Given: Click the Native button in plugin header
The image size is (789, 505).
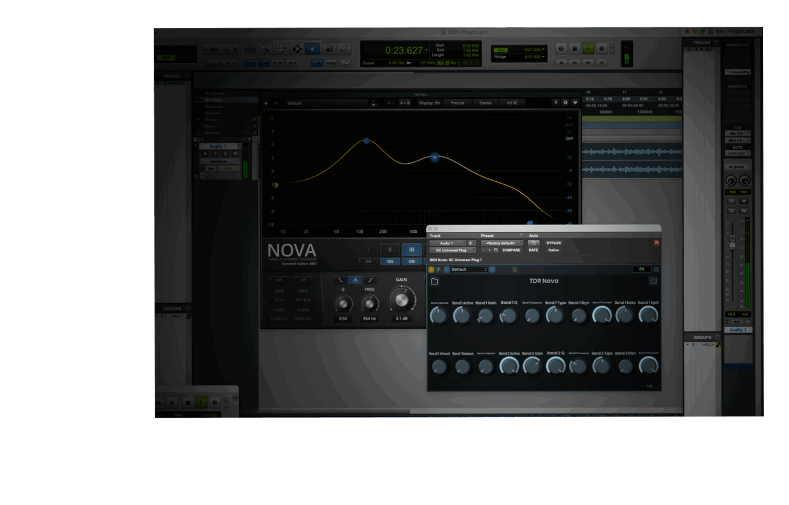Looking at the screenshot, I should 554,250.
